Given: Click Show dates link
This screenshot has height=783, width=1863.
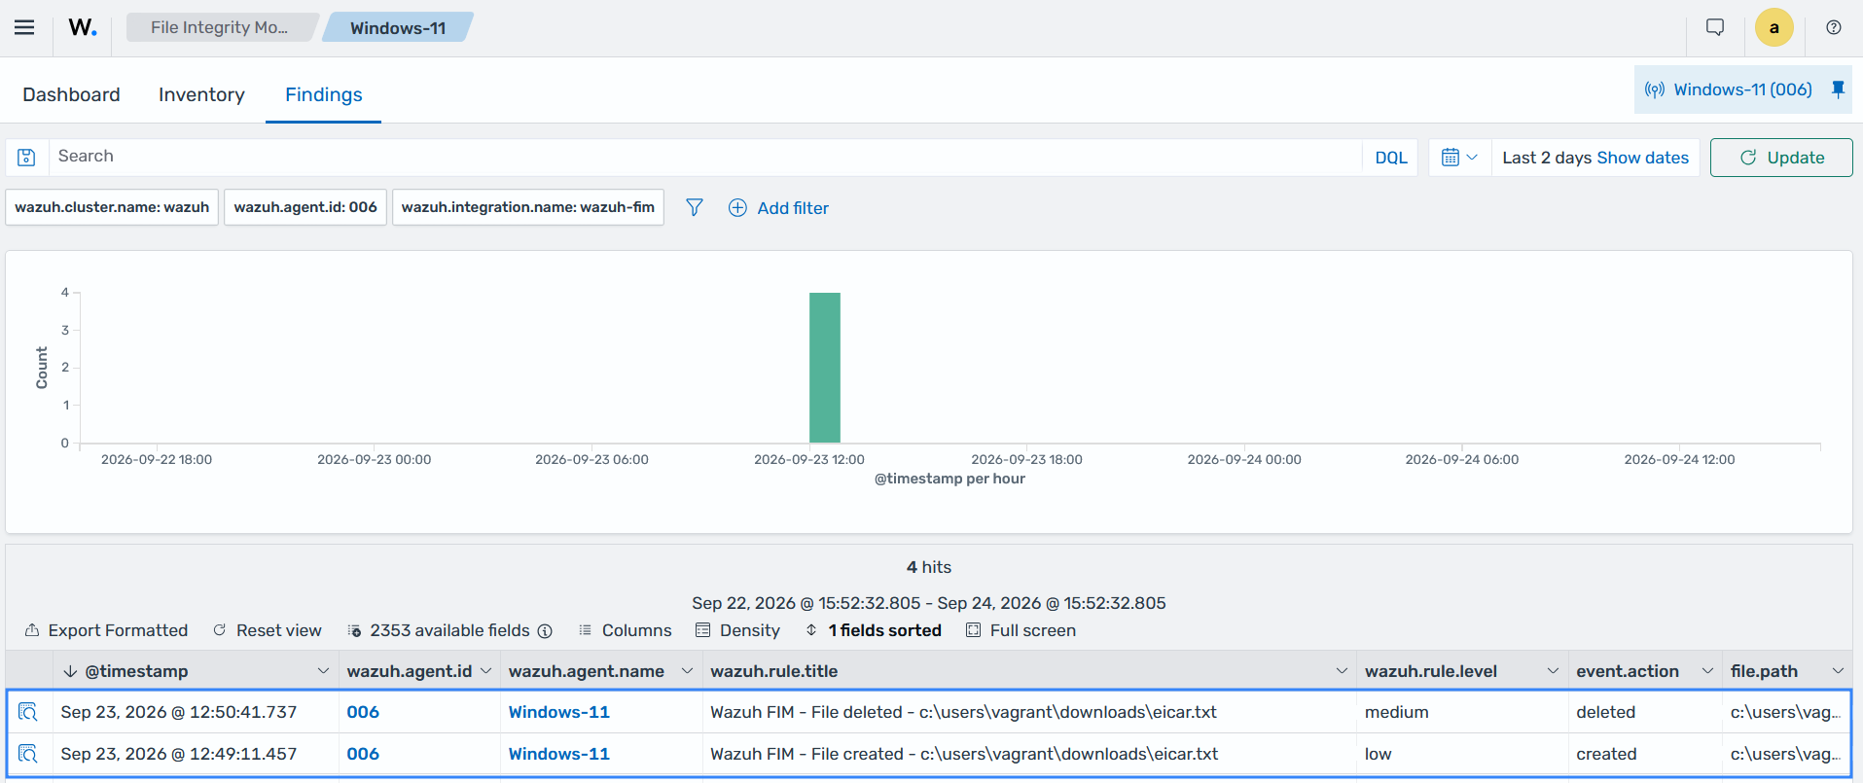Looking at the screenshot, I should coord(1643,158).
